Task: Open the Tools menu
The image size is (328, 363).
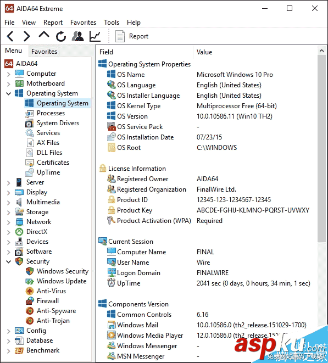Action: (112, 23)
